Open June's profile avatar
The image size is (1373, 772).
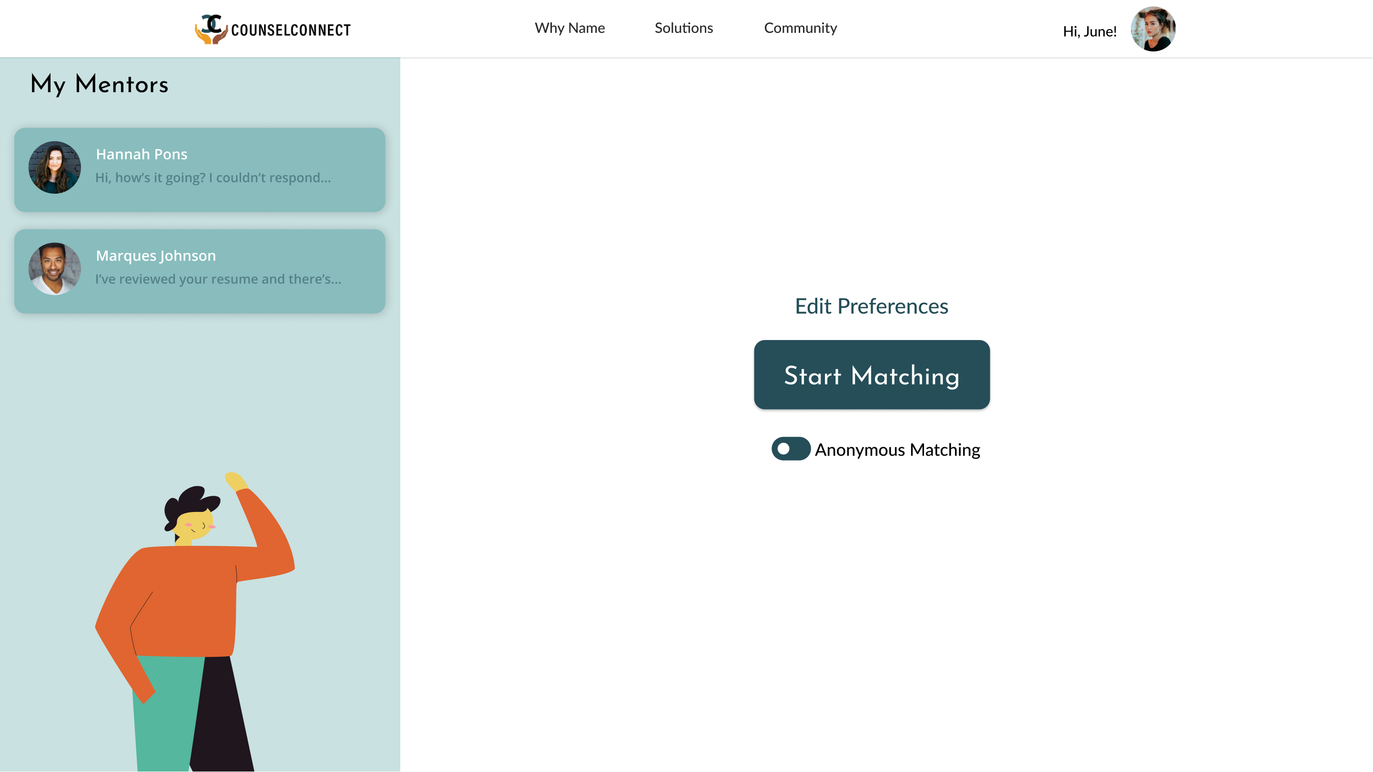1153,30
